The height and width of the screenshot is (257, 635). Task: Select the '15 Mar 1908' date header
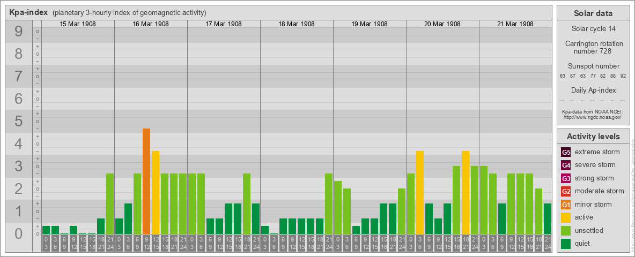(x=78, y=24)
